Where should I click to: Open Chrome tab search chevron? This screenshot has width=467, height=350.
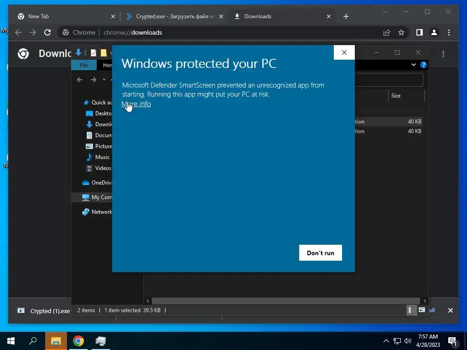tap(385, 11)
